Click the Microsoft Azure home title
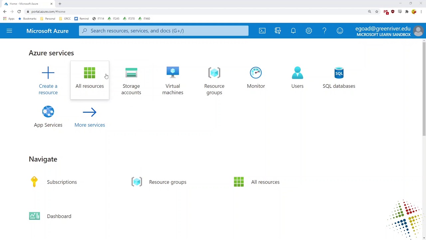 pos(47,31)
